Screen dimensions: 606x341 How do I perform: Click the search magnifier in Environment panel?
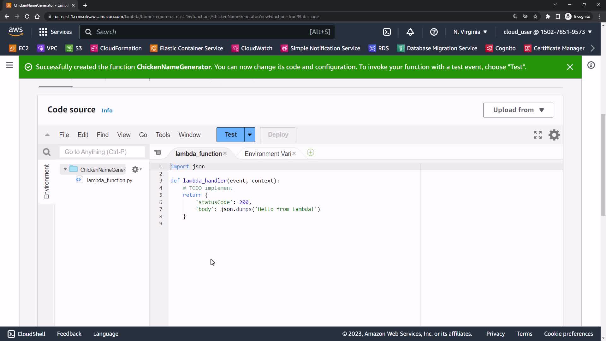click(x=47, y=152)
